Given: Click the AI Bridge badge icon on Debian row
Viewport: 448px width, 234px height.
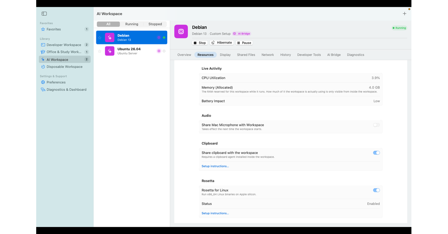Looking at the screenshot, I should click(x=159, y=38).
